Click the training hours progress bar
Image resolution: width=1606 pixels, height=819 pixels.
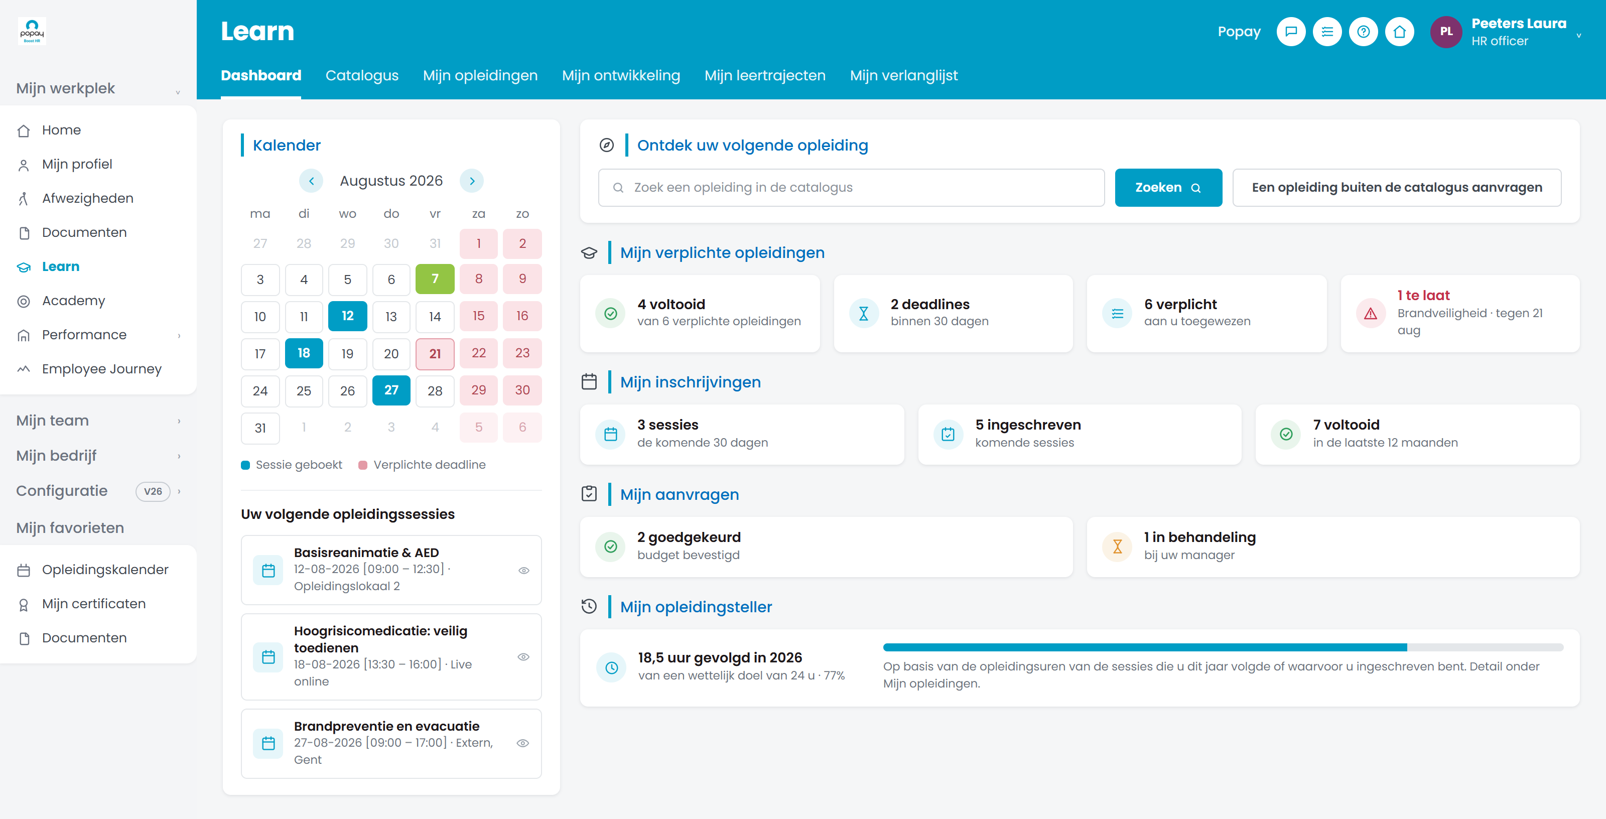click(x=1223, y=647)
